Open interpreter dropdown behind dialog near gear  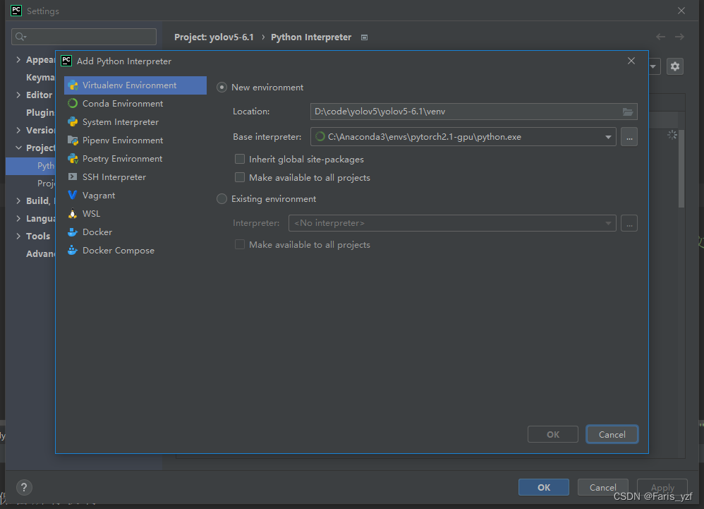pyautogui.click(x=654, y=67)
